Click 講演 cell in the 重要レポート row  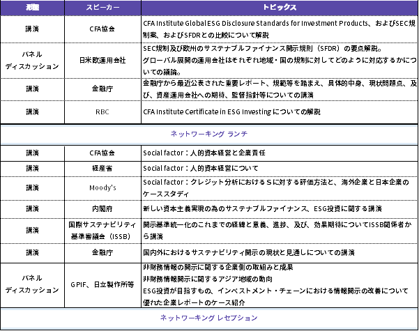32,89
